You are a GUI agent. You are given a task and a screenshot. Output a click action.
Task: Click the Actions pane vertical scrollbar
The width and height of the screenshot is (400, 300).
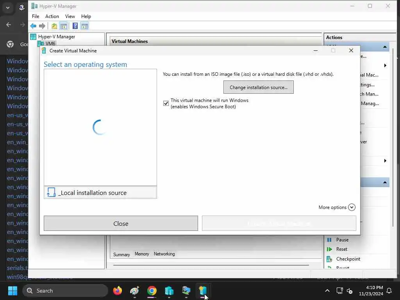[x=393, y=138]
